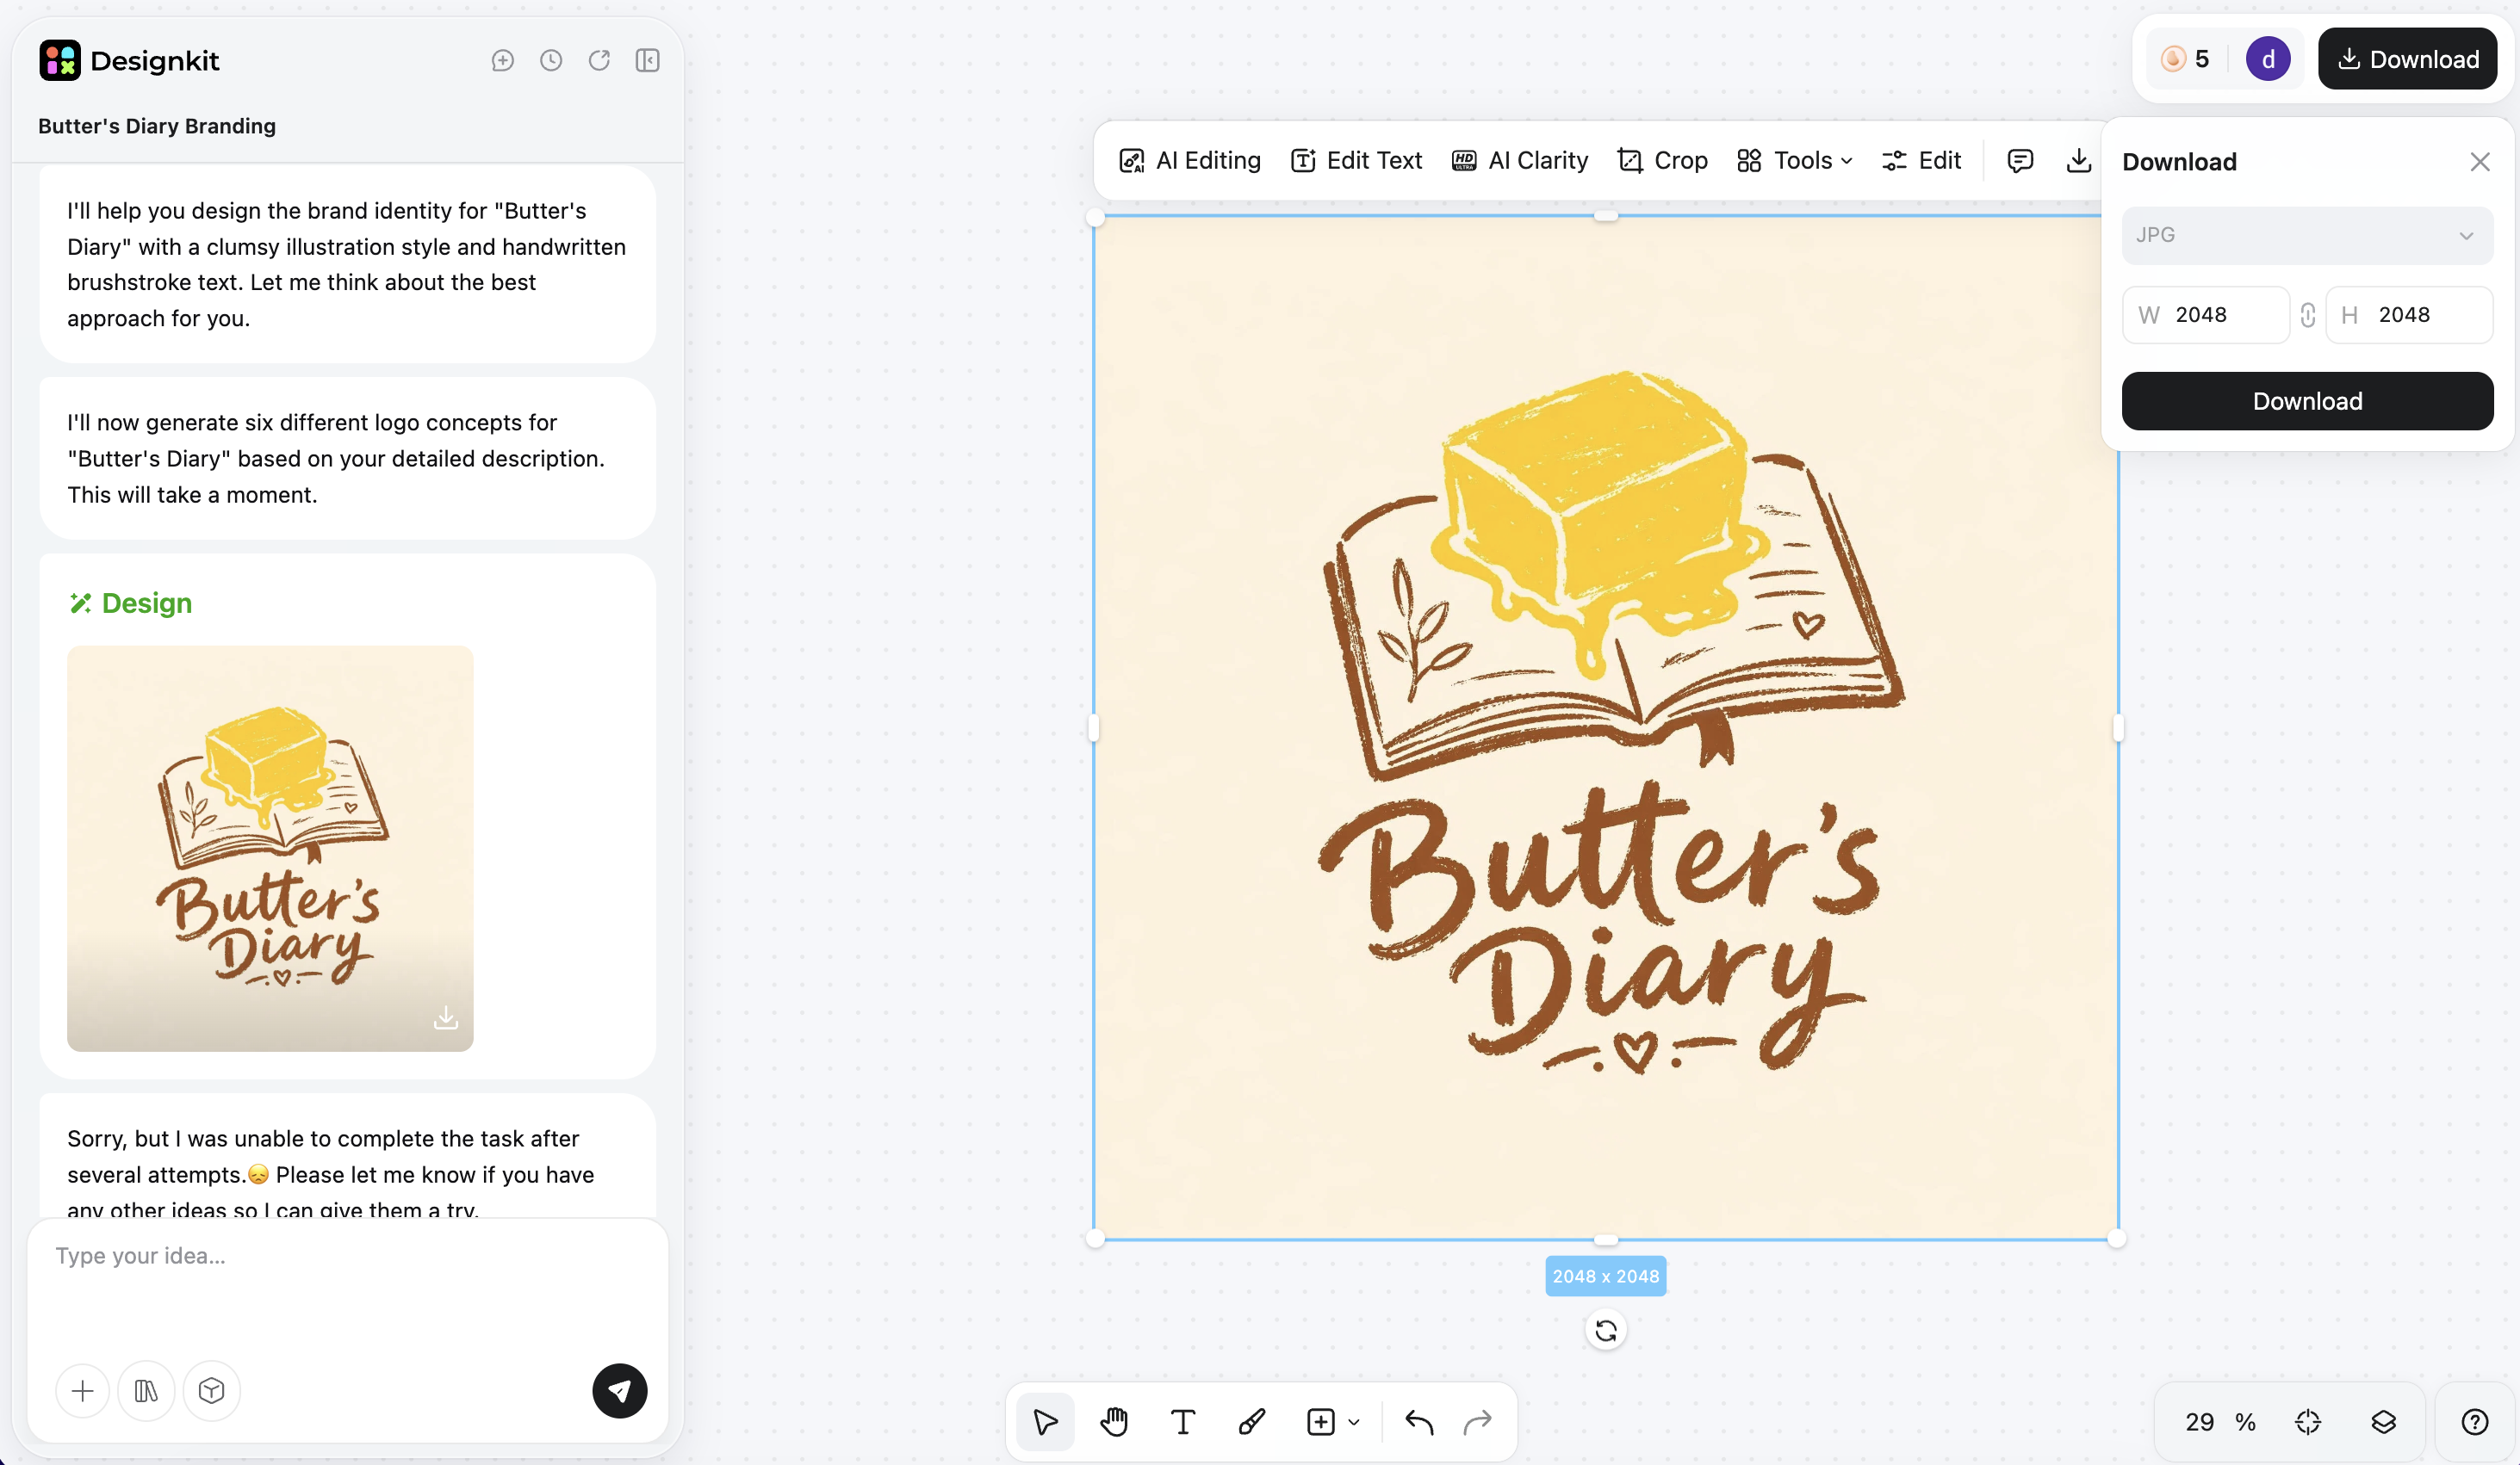This screenshot has height=1465, width=2520.
Task: Select the hand pan tool
Action: click(x=1114, y=1421)
